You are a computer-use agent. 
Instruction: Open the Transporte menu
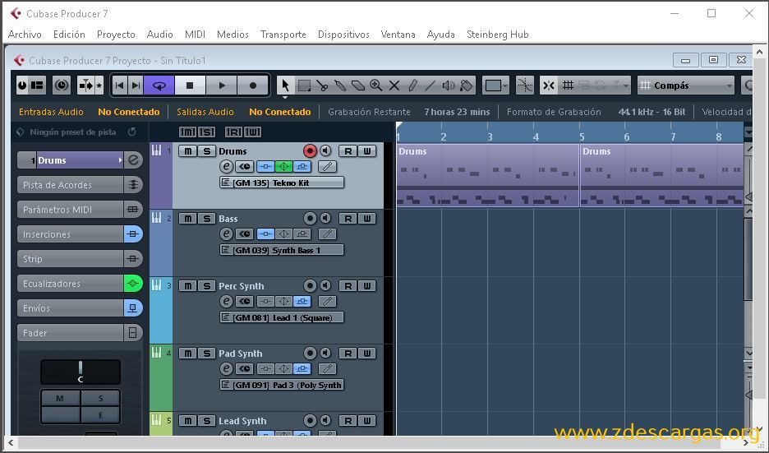point(283,35)
